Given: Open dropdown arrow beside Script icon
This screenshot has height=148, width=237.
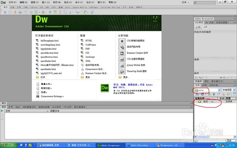Looking at the screenshot, I should [80, 12].
